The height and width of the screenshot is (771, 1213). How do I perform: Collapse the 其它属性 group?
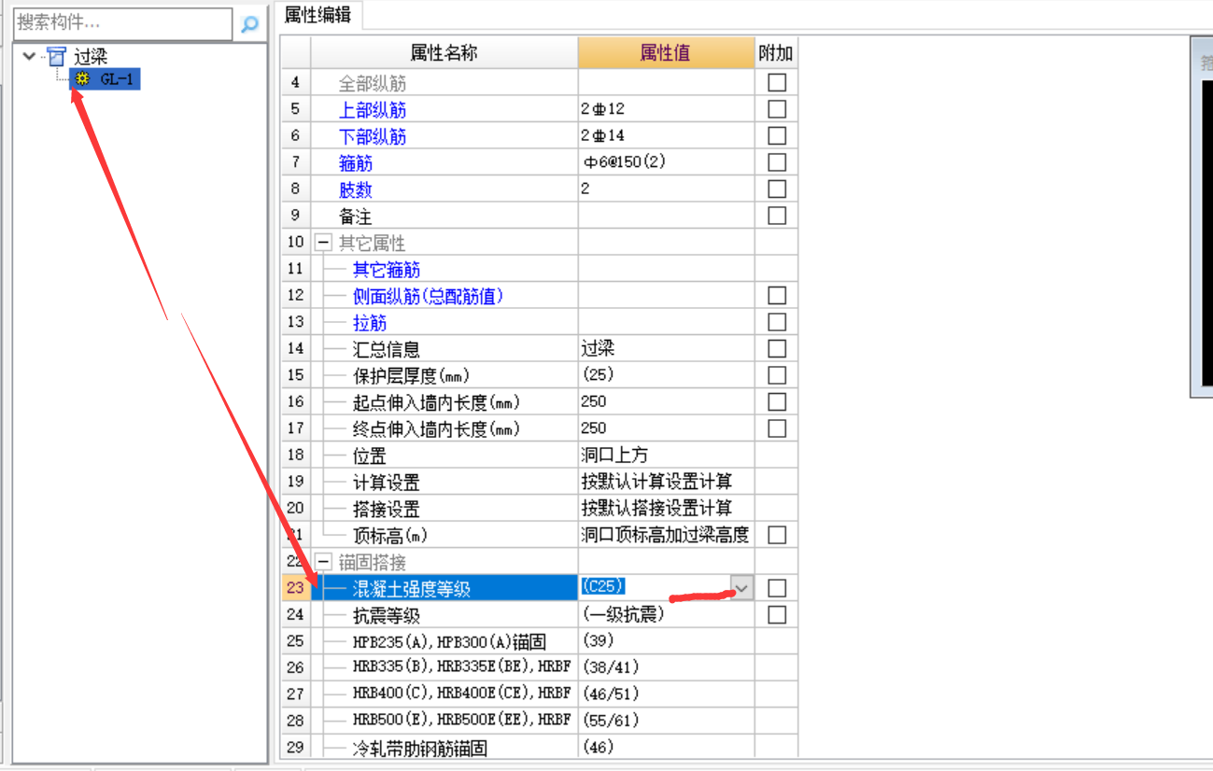coord(323,243)
